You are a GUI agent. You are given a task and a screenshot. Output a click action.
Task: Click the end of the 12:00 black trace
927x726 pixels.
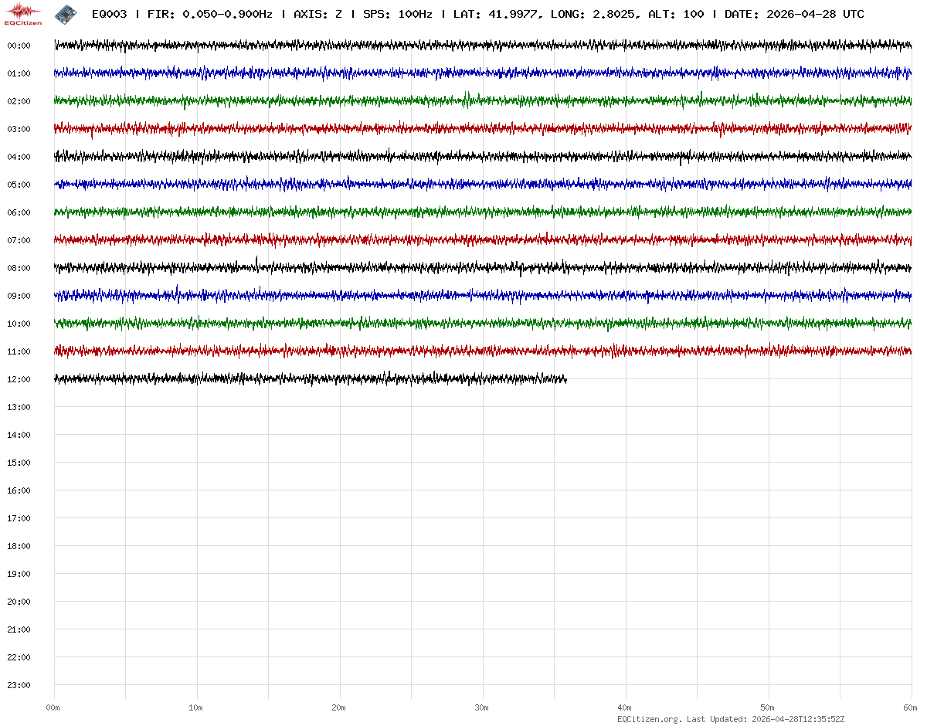(x=565, y=378)
